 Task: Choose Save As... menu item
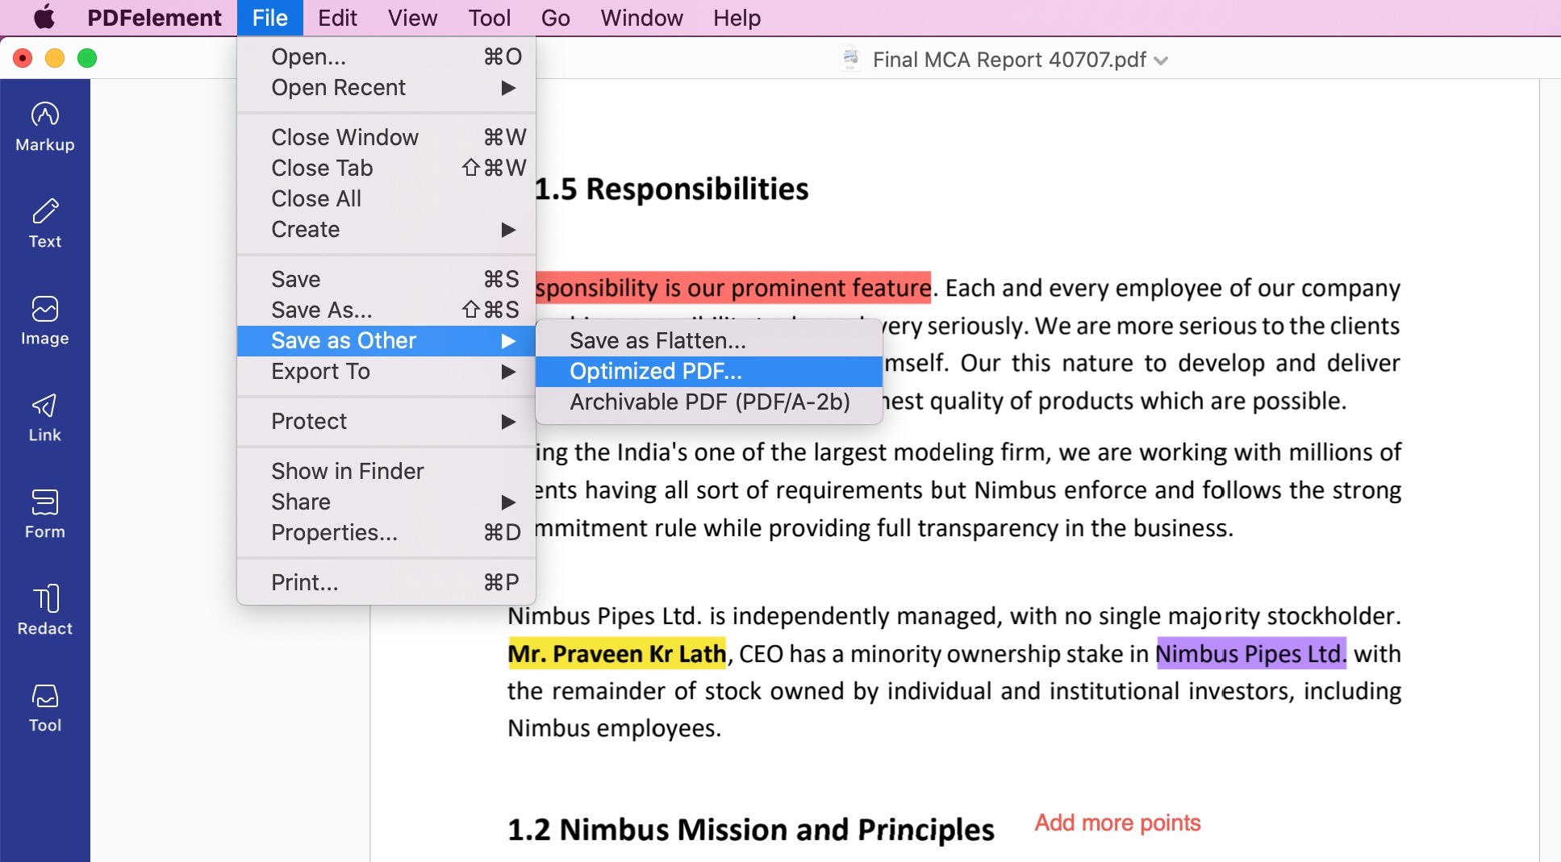[386, 310]
